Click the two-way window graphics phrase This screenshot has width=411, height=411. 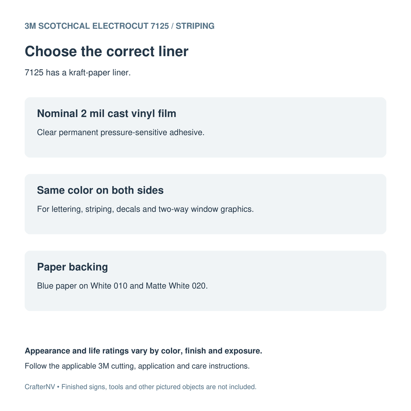click(205, 209)
